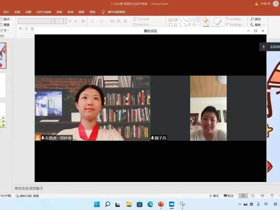The image size is (280, 210).
Task: Open the font size dropdown
Action: point(65,21)
